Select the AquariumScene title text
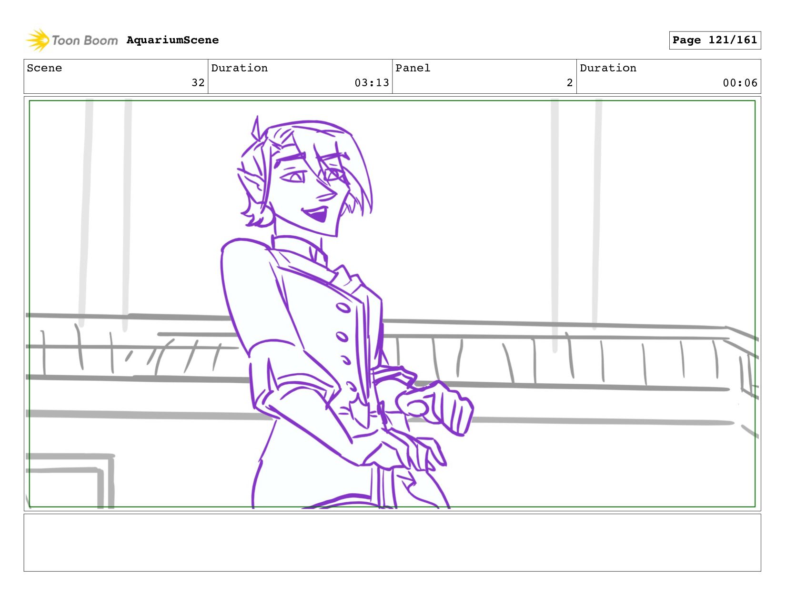 pos(172,40)
